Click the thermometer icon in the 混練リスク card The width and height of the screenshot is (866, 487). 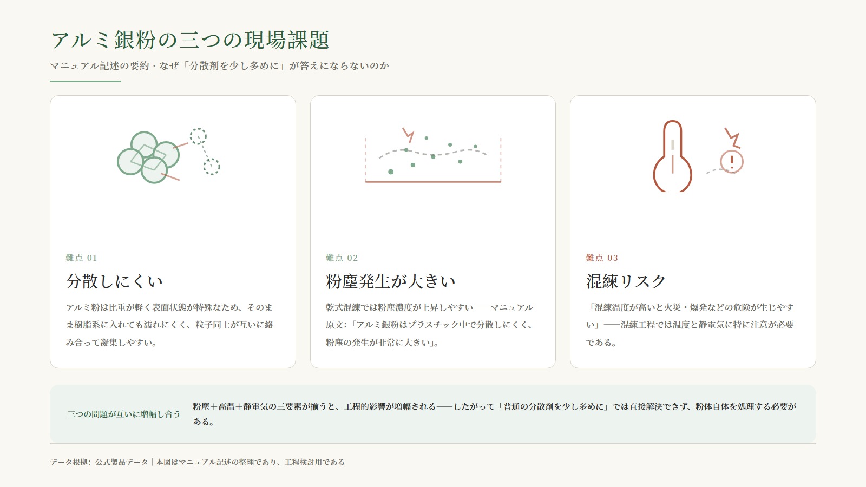672,156
